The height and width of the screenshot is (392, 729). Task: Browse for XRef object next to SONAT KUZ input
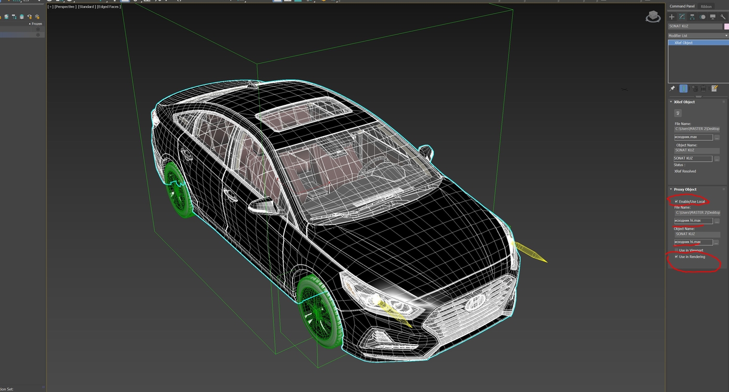pos(717,158)
